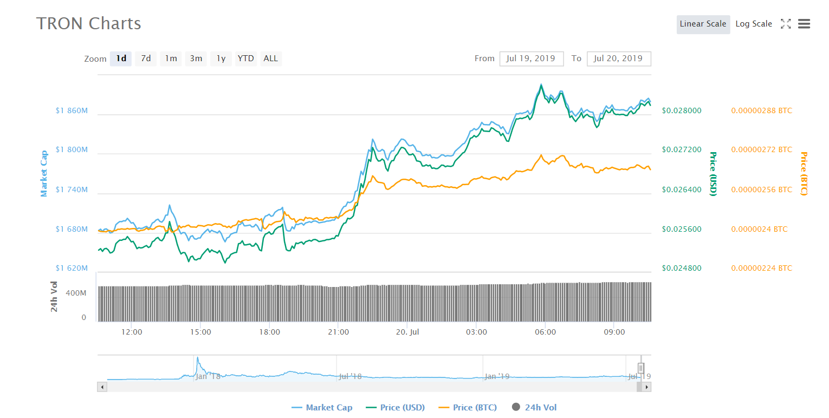Click the 400M volume axis label
This screenshot has width=829, height=418.
(x=76, y=293)
